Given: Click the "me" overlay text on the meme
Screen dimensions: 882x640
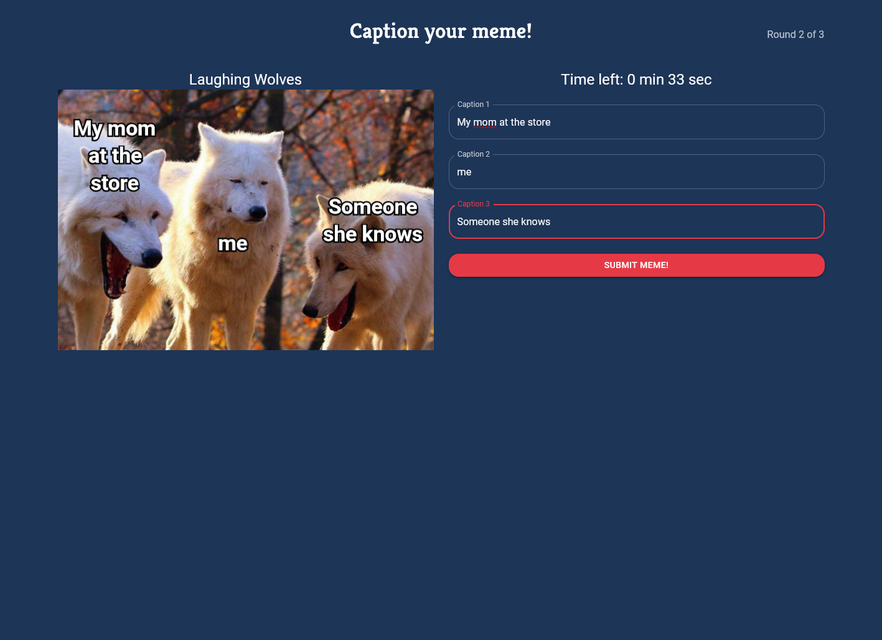Looking at the screenshot, I should pos(233,243).
